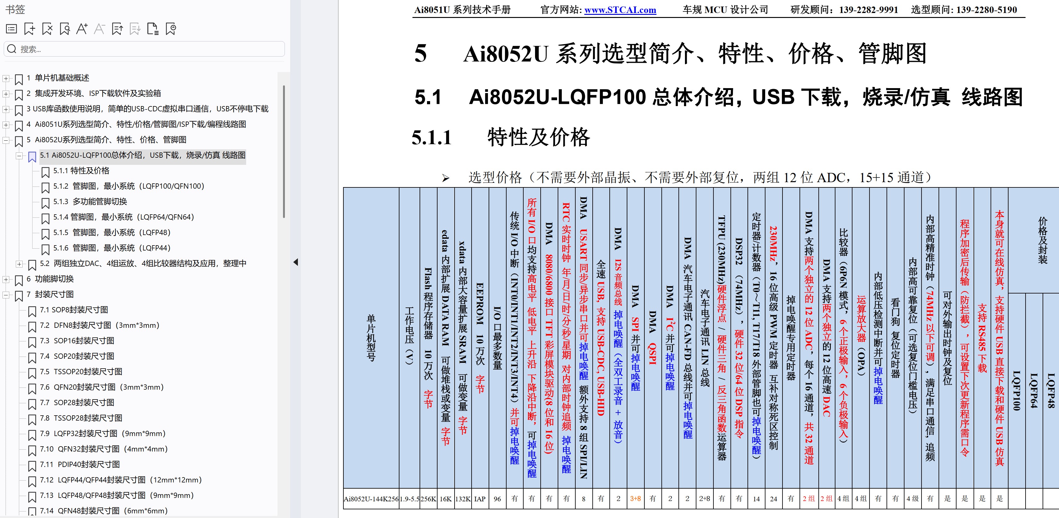Click the add bookmark icon
1059x518 pixels.
[x=30, y=29]
